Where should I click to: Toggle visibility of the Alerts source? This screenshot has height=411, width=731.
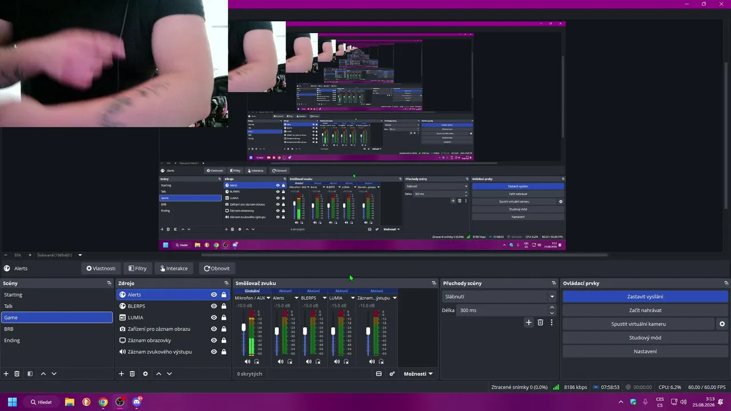tap(214, 295)
